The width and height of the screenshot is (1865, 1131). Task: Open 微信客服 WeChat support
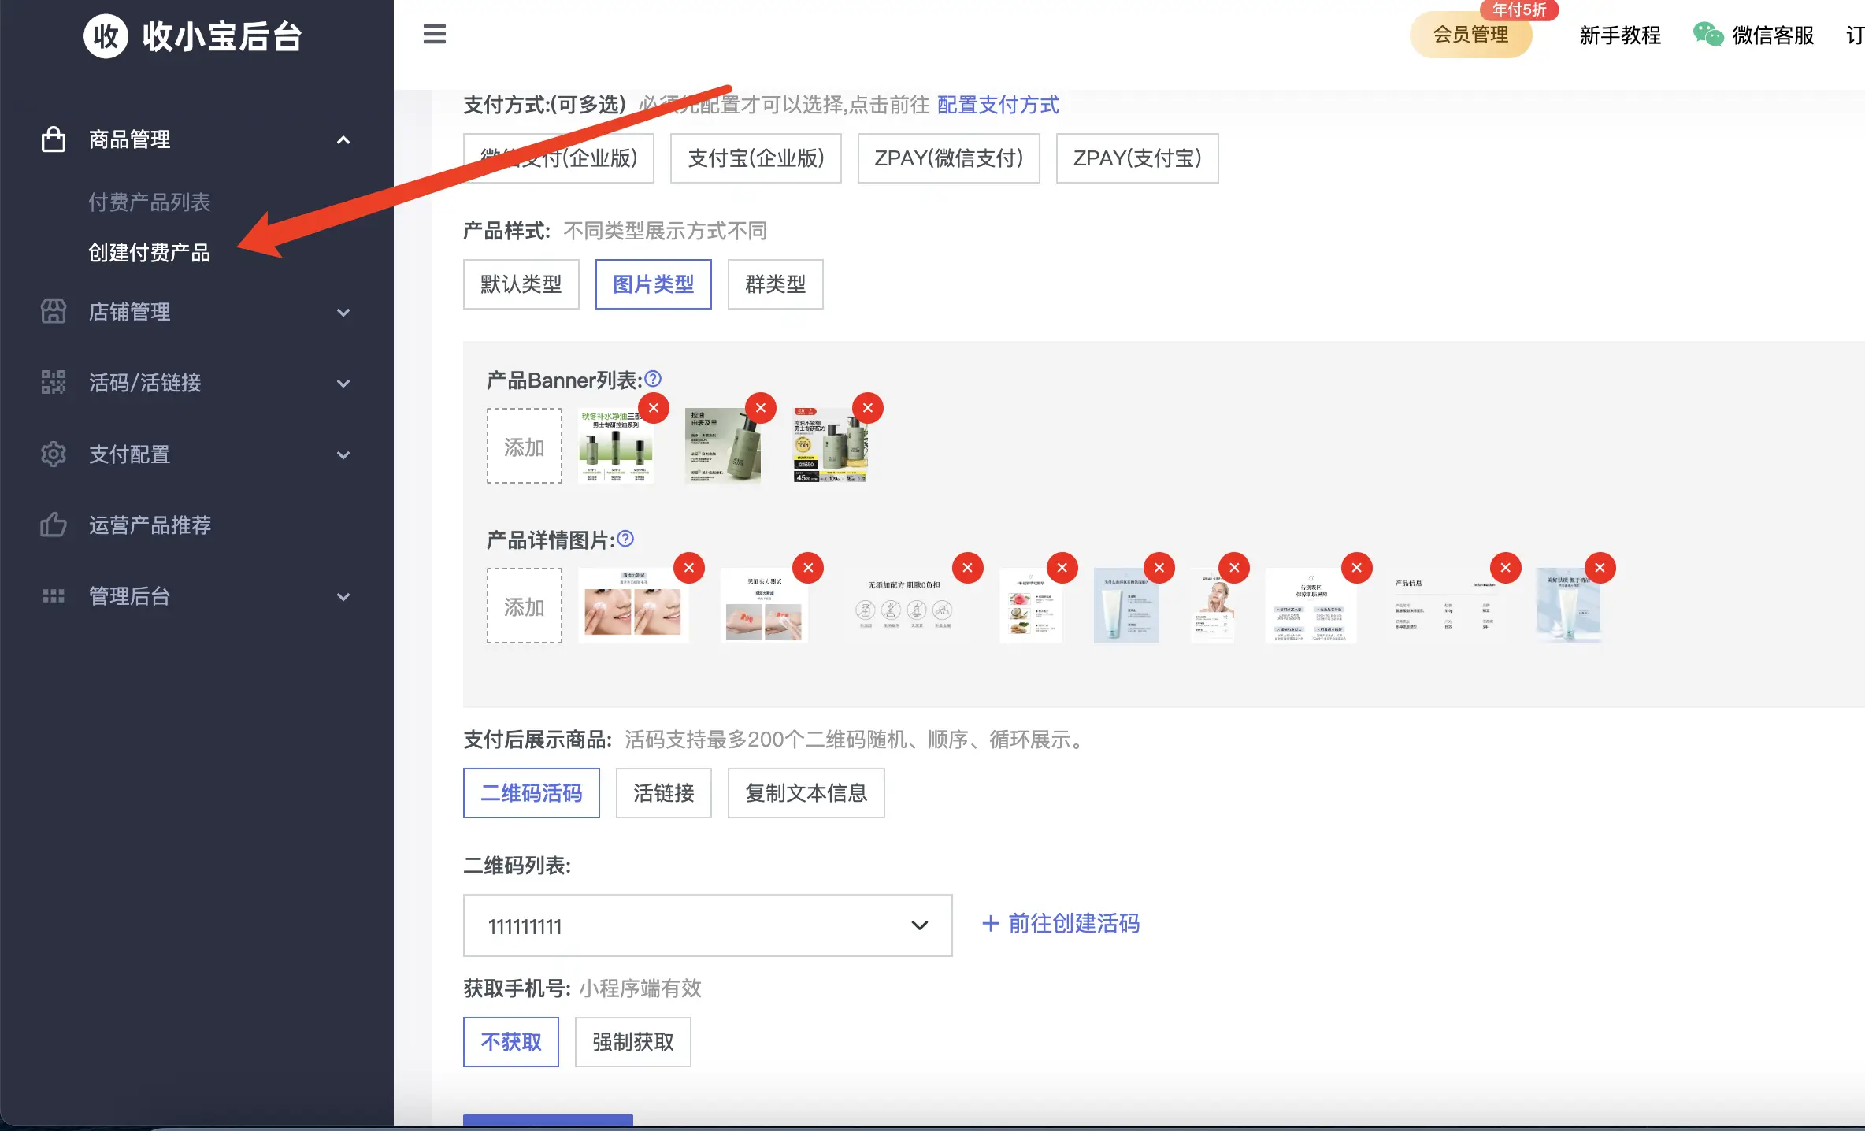(1770, 35)
